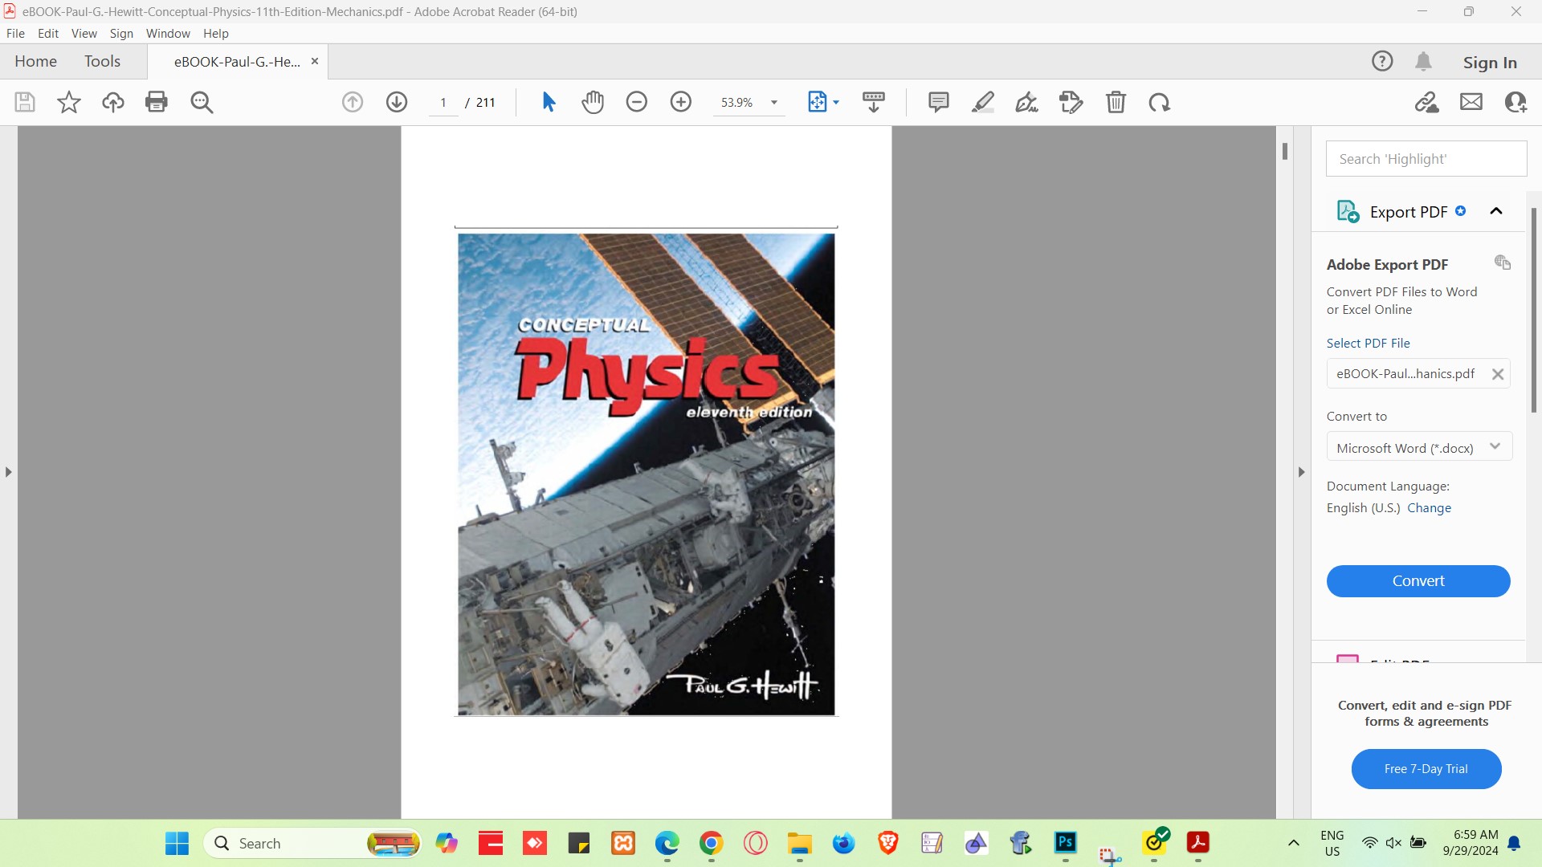The image size is (1542, 867).
Task: Click the Print file icon
Action: [157, 102]
